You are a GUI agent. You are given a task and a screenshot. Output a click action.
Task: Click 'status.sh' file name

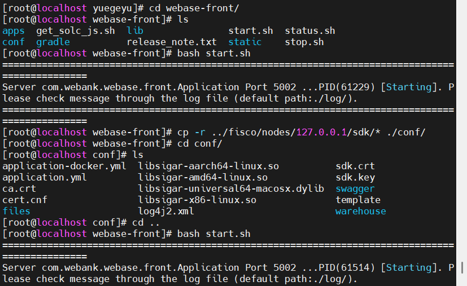pyautogui.click(x=310, y=30)
